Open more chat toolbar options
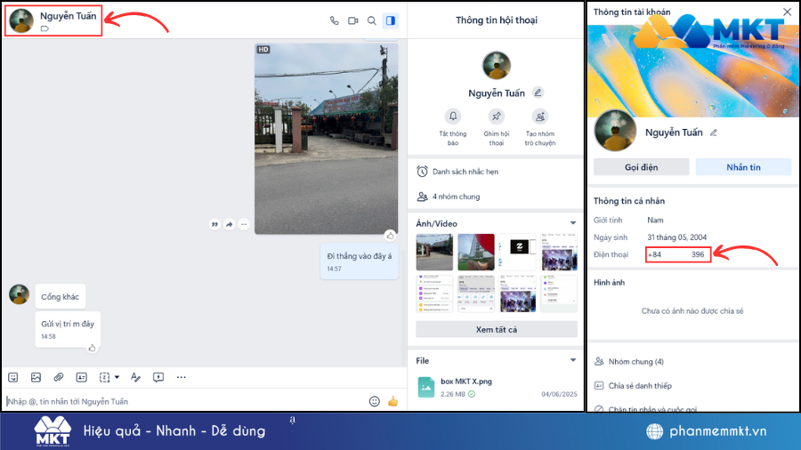 [x=182, y=378]
